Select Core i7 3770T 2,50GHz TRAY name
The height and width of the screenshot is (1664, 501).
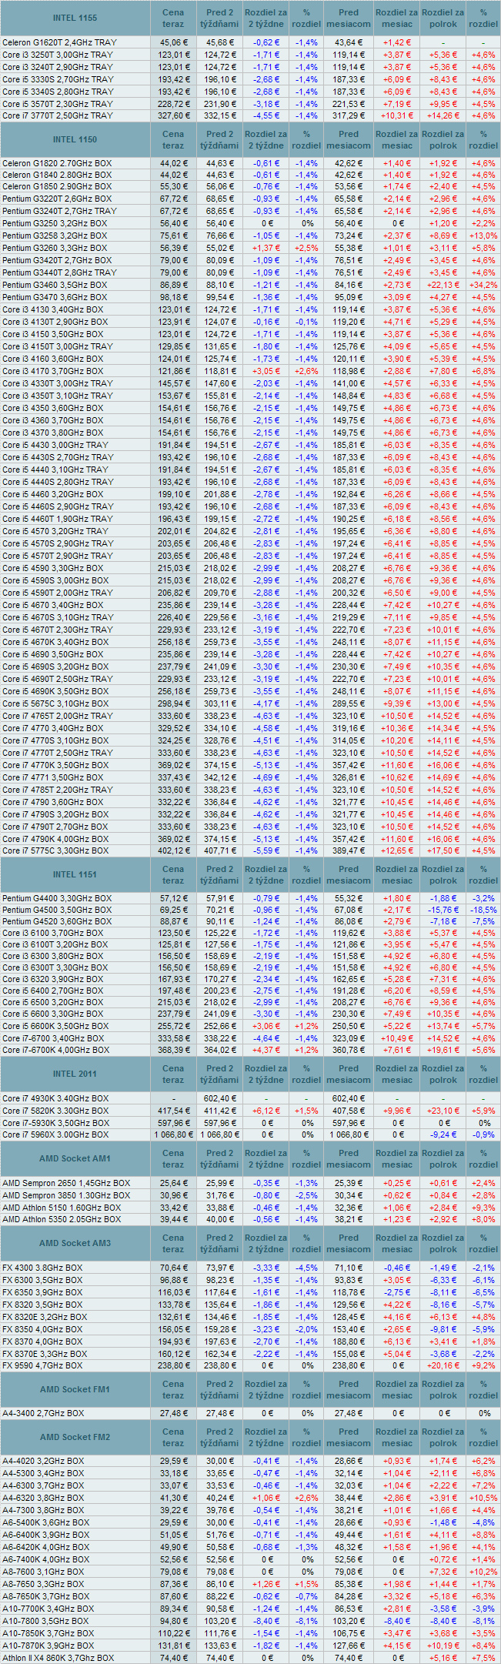[x=58, y=115]
